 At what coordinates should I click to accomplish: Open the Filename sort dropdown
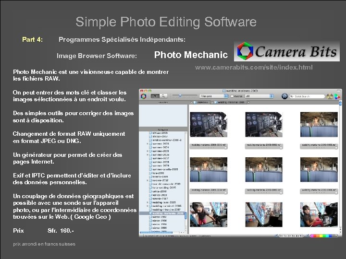pyautogui.click(x=213, y=96)
